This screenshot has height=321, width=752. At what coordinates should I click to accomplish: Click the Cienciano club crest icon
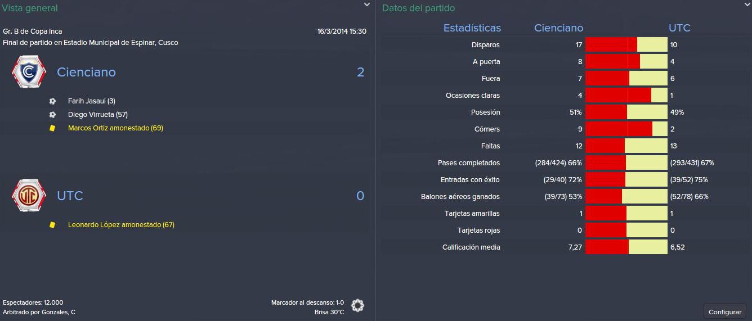point(29,72)
